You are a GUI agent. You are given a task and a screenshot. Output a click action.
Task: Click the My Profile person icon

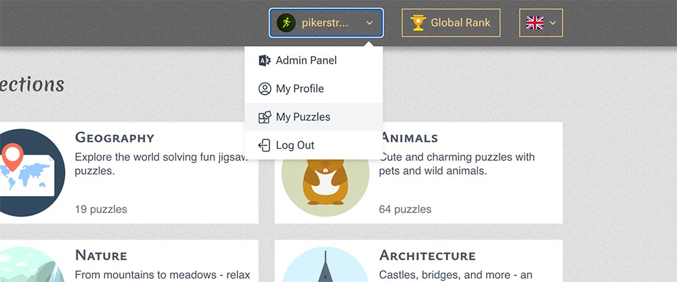coord(265,89)
